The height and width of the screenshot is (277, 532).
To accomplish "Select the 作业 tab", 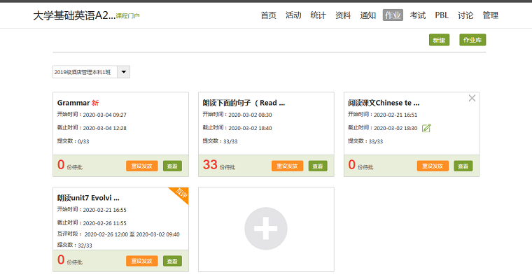I will point(393,15).
